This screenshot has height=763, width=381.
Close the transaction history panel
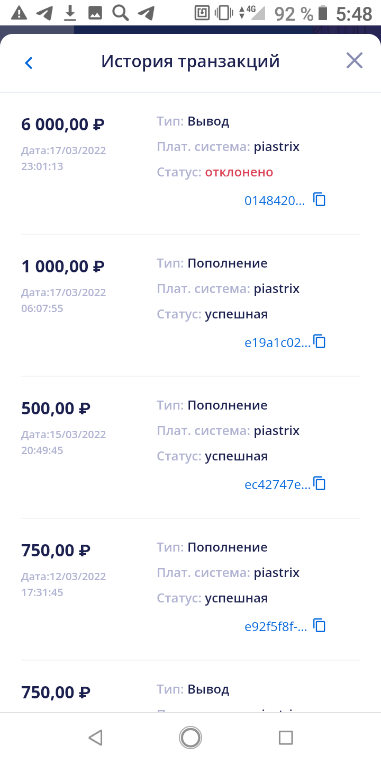[x=354, y=61]
